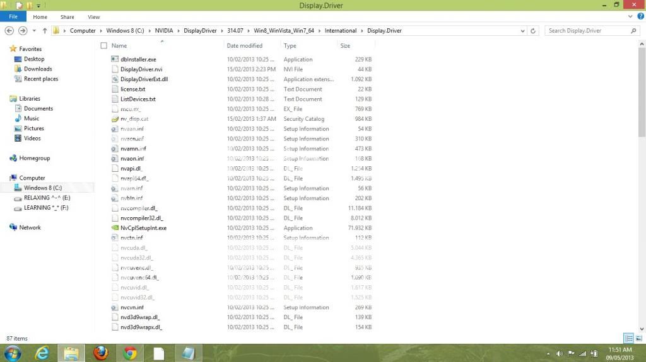Launch Internet Explorer from the taskbar
The image size is (646, 362).
(x=42, y=353)
